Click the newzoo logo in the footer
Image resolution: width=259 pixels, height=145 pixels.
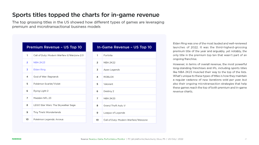(17, 139)
